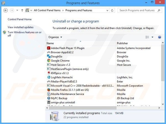
Task: Click the horizontal scrollbar left arrow
Action: click(47, 108)
